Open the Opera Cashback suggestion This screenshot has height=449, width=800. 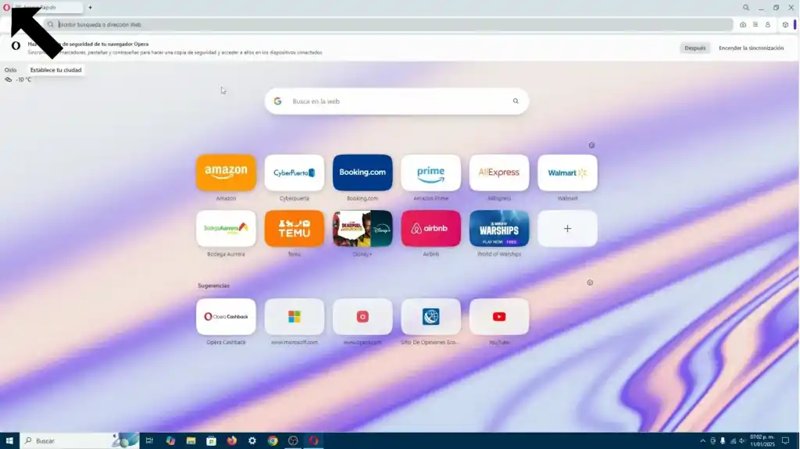226,317
